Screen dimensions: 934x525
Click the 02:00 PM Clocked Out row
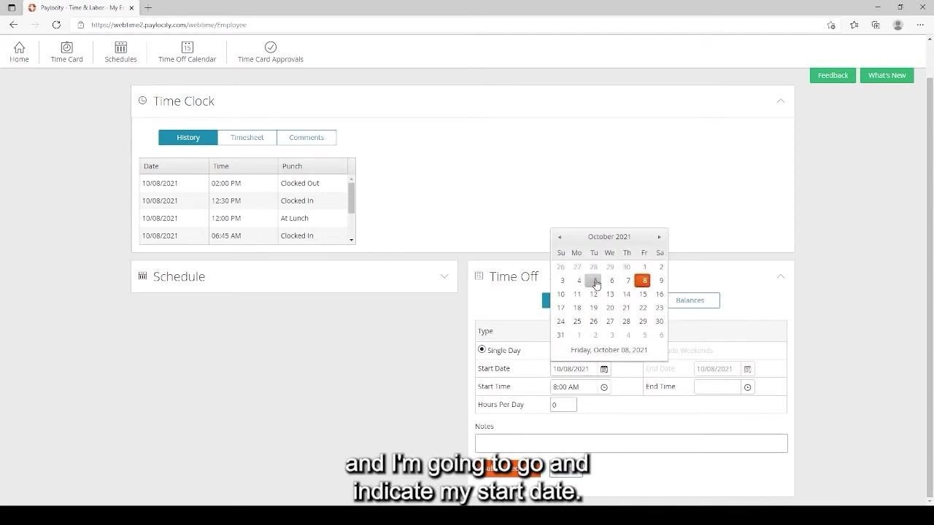244,183
